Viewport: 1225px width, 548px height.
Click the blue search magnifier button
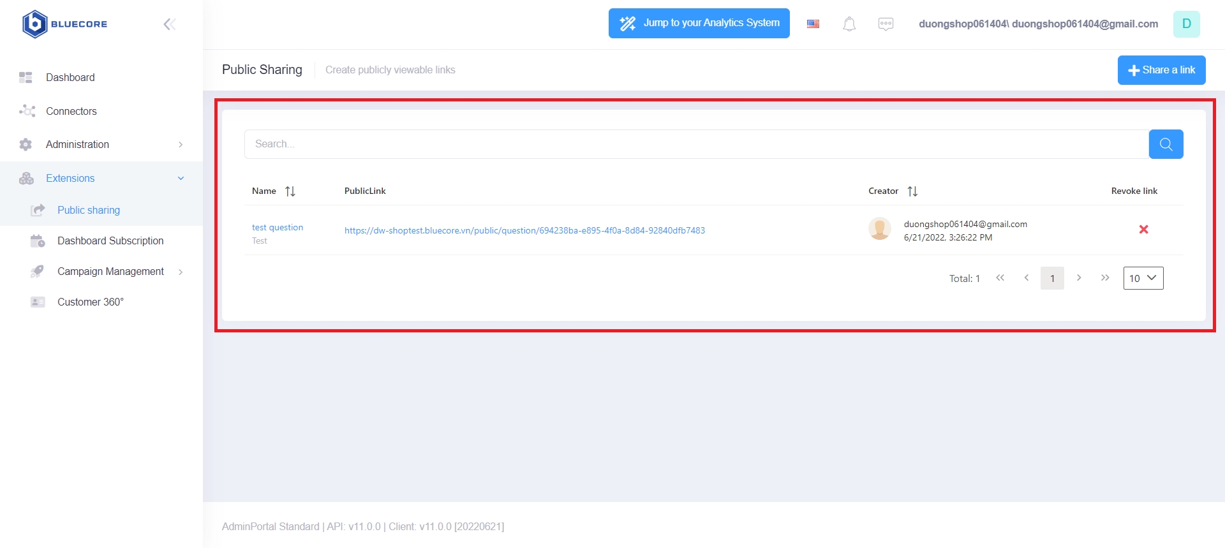(1166, 144)
